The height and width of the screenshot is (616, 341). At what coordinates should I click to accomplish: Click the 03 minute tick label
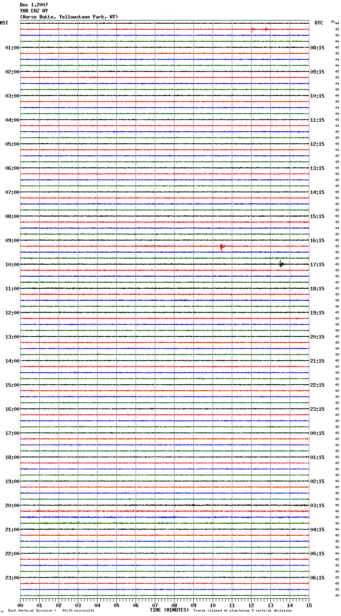(x=78, y=605)
